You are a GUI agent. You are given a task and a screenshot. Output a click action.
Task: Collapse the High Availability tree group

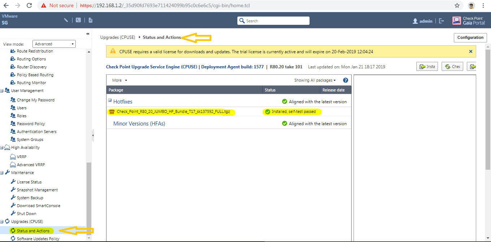tap(2, 147)
